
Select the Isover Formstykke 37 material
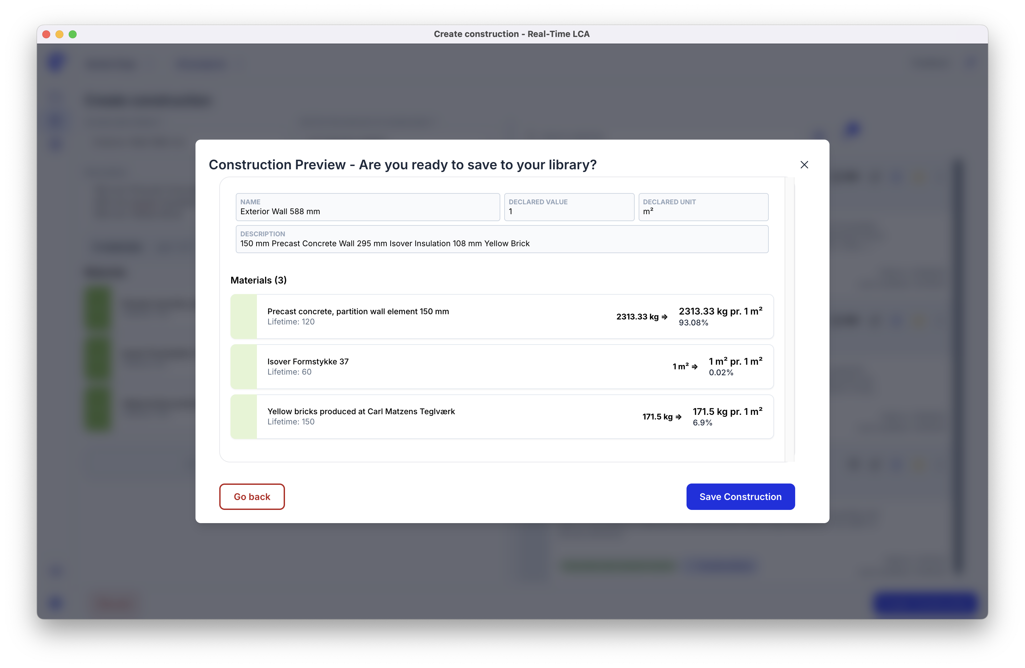click(x=502, y=367)
